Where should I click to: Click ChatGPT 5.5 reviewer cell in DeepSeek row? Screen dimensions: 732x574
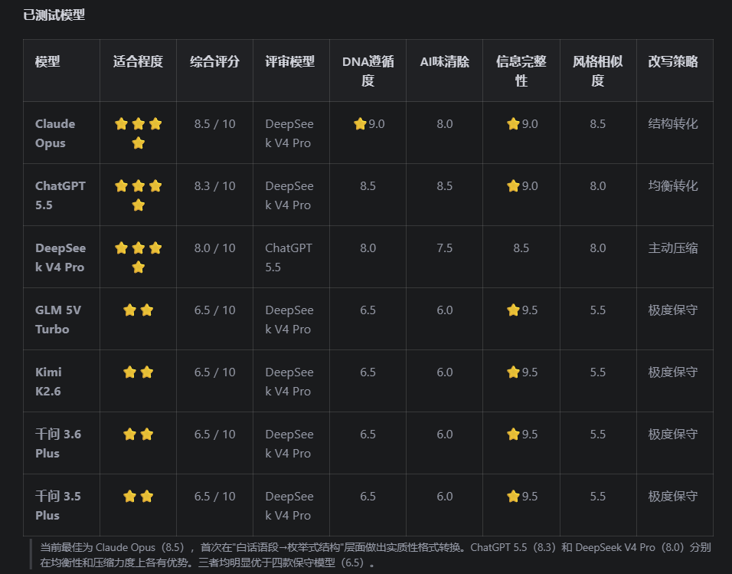click(x=289, y=257)
